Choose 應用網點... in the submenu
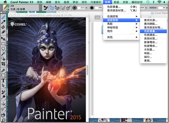This screenshot has width=169, height=123. [x=153, y=24]
